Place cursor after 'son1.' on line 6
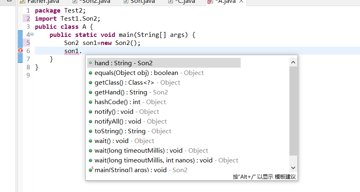Image resolution: width=360 pixels, height=192 pixels. coord(82,51)
